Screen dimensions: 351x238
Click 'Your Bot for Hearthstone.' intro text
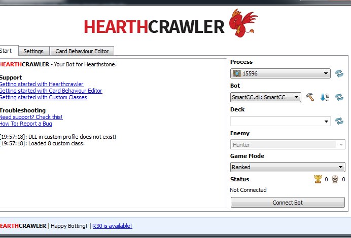pos(85,64)
